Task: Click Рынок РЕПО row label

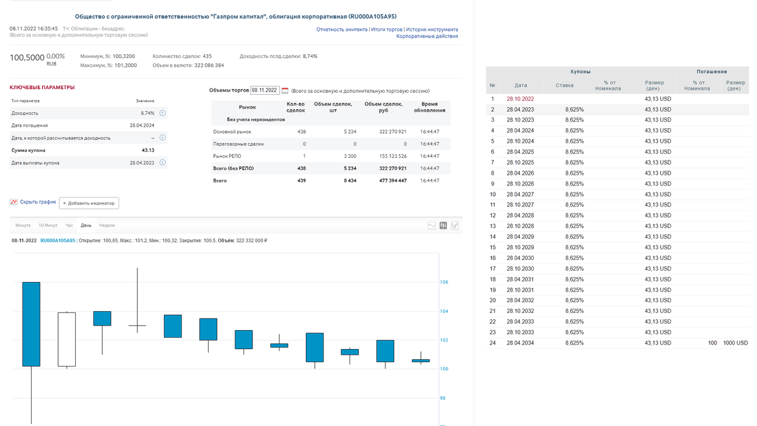Action: [x=228, y=156]
